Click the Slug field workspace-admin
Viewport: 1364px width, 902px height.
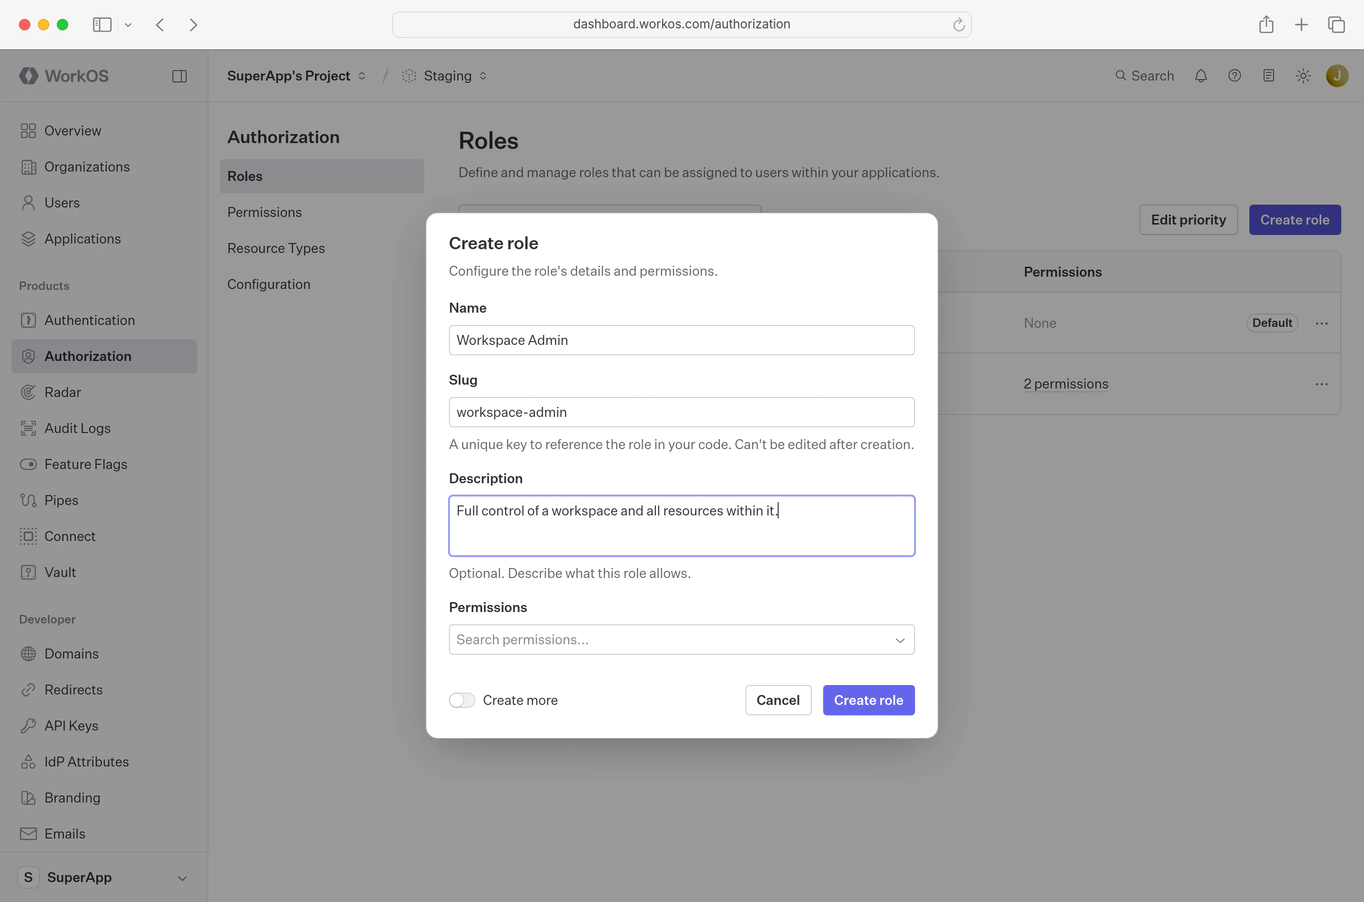click(682, 412)
